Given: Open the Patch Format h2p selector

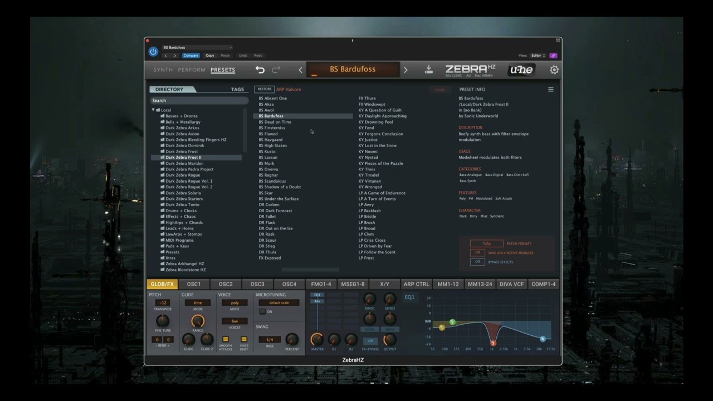Looking at the screenshot, I should tap(487, 244).
